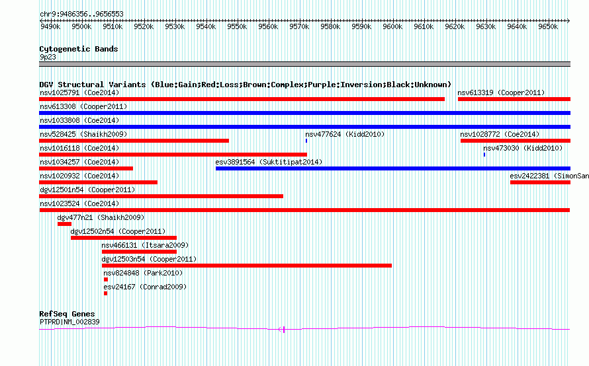Click the 9600k ruler tick label

[x=392, y=26]
